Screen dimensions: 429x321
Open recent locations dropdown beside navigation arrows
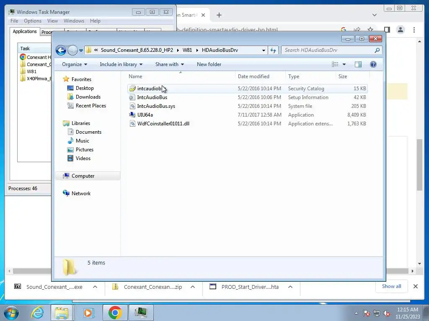pyautogui.click(x=81, y=51)
